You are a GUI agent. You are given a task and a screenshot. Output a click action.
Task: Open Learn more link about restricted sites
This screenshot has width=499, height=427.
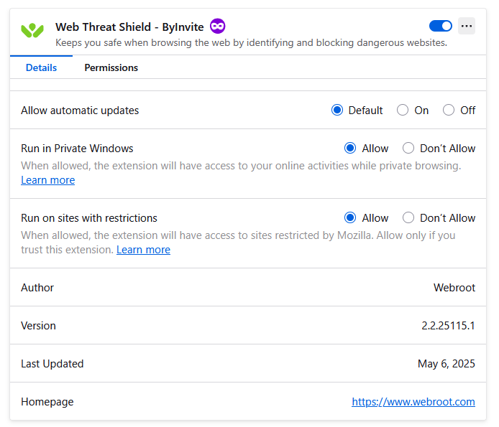coord(144,250)
